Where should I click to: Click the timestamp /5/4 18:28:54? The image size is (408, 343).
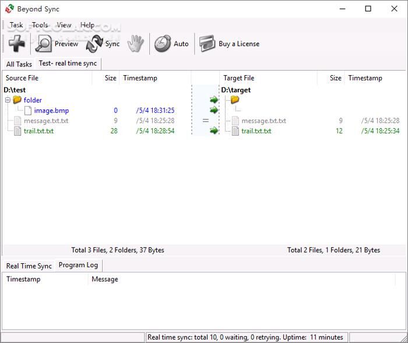(x=155, y=131)
